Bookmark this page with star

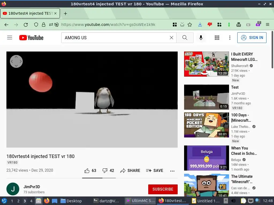click(190, 25)
